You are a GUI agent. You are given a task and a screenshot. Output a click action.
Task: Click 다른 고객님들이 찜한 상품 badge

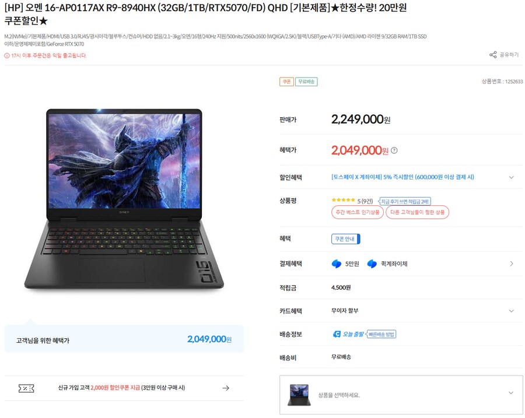[417, 212]
